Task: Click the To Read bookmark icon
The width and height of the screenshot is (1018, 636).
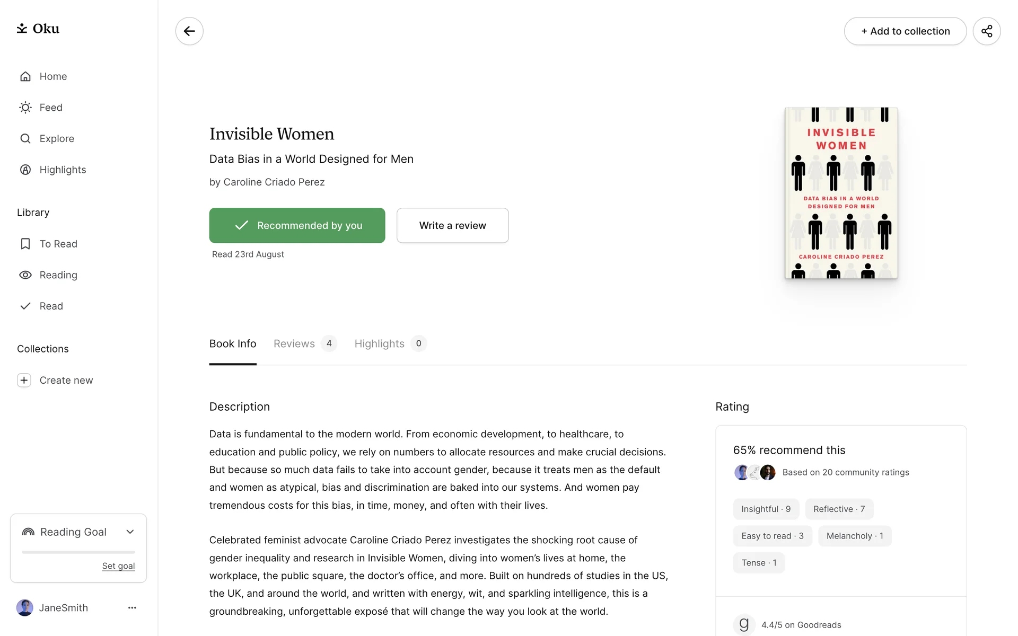Action: pos(25,244)
